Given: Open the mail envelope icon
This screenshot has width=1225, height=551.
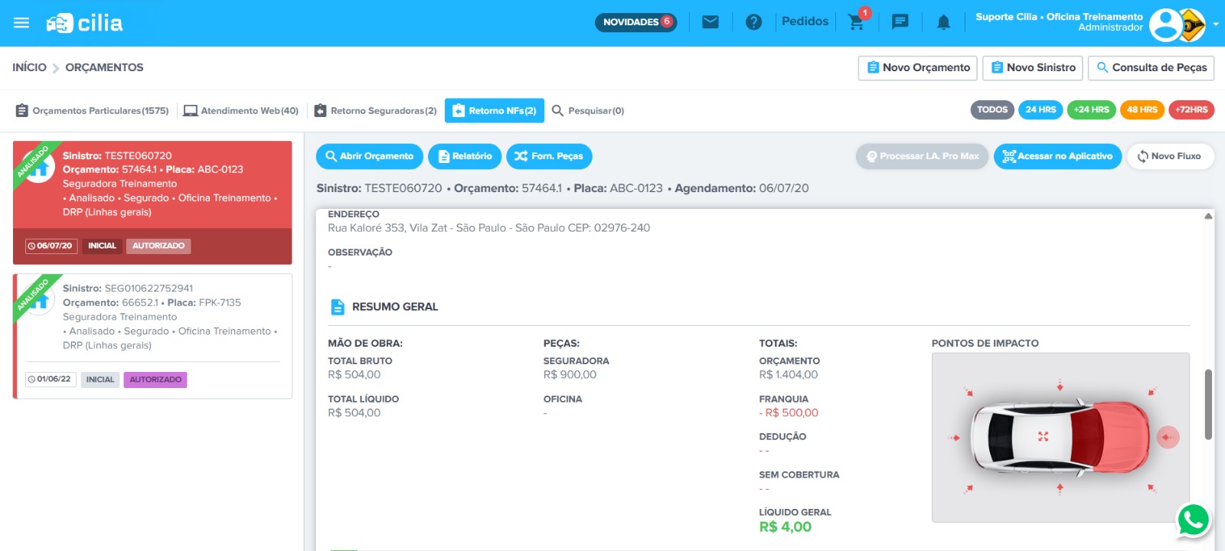Looking at the screenshot, I should coord(710,22).
